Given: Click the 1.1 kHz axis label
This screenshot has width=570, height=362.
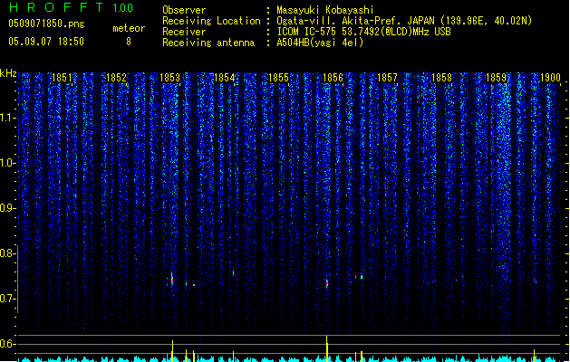Looking at the screenshot, I should tap(8, 118).
